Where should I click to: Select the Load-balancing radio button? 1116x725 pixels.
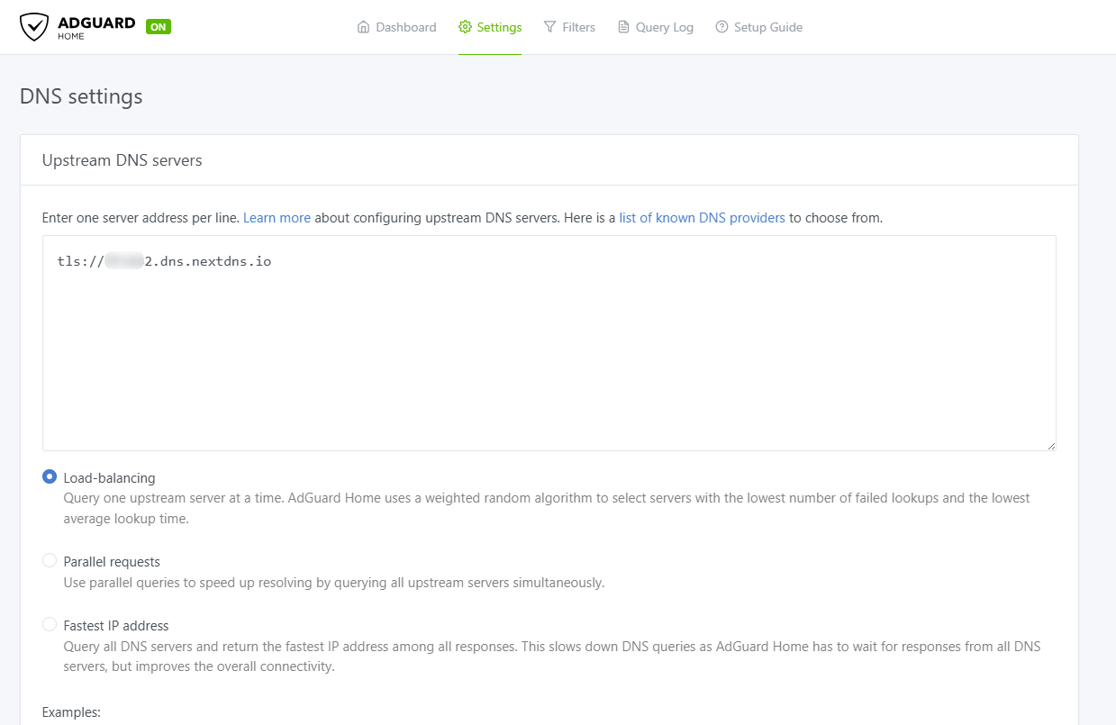(x=50, y=477)
